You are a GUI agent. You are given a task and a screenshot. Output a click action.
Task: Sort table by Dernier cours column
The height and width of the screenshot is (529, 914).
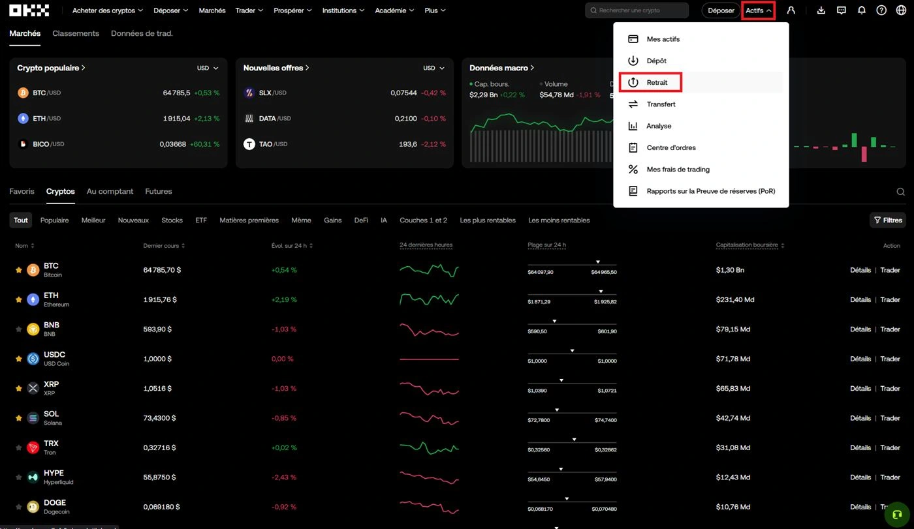click(164, 246)
